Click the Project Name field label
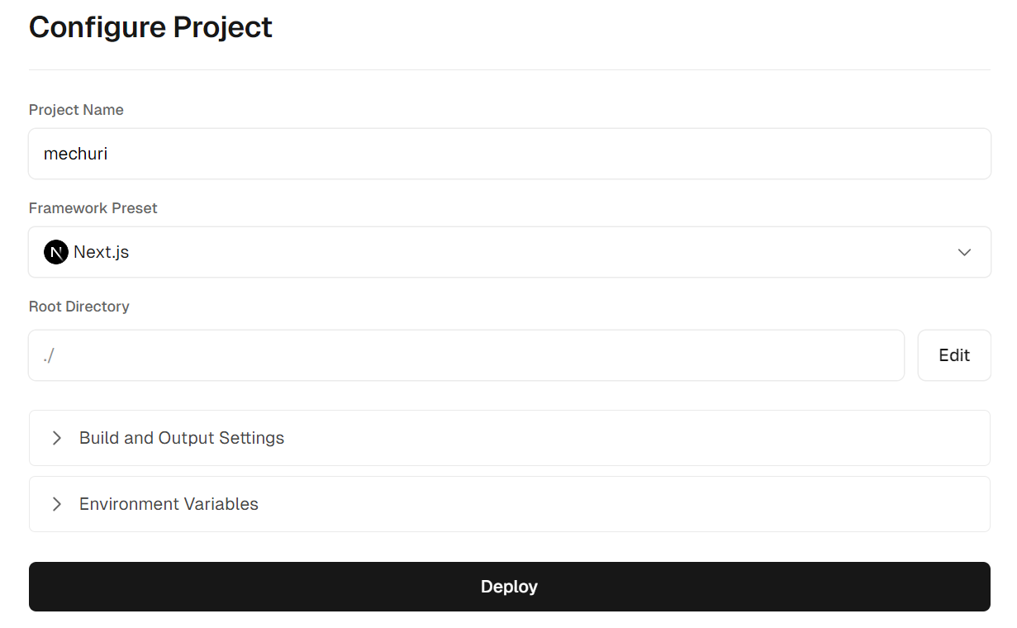Screen dimensions: 1017x628 click(76, 110)
